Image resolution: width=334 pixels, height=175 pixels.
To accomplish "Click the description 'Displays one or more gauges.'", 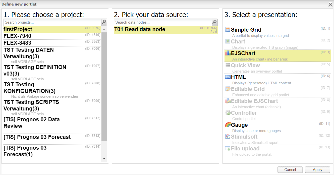I will pyautogui.click(x=257, y=131).
